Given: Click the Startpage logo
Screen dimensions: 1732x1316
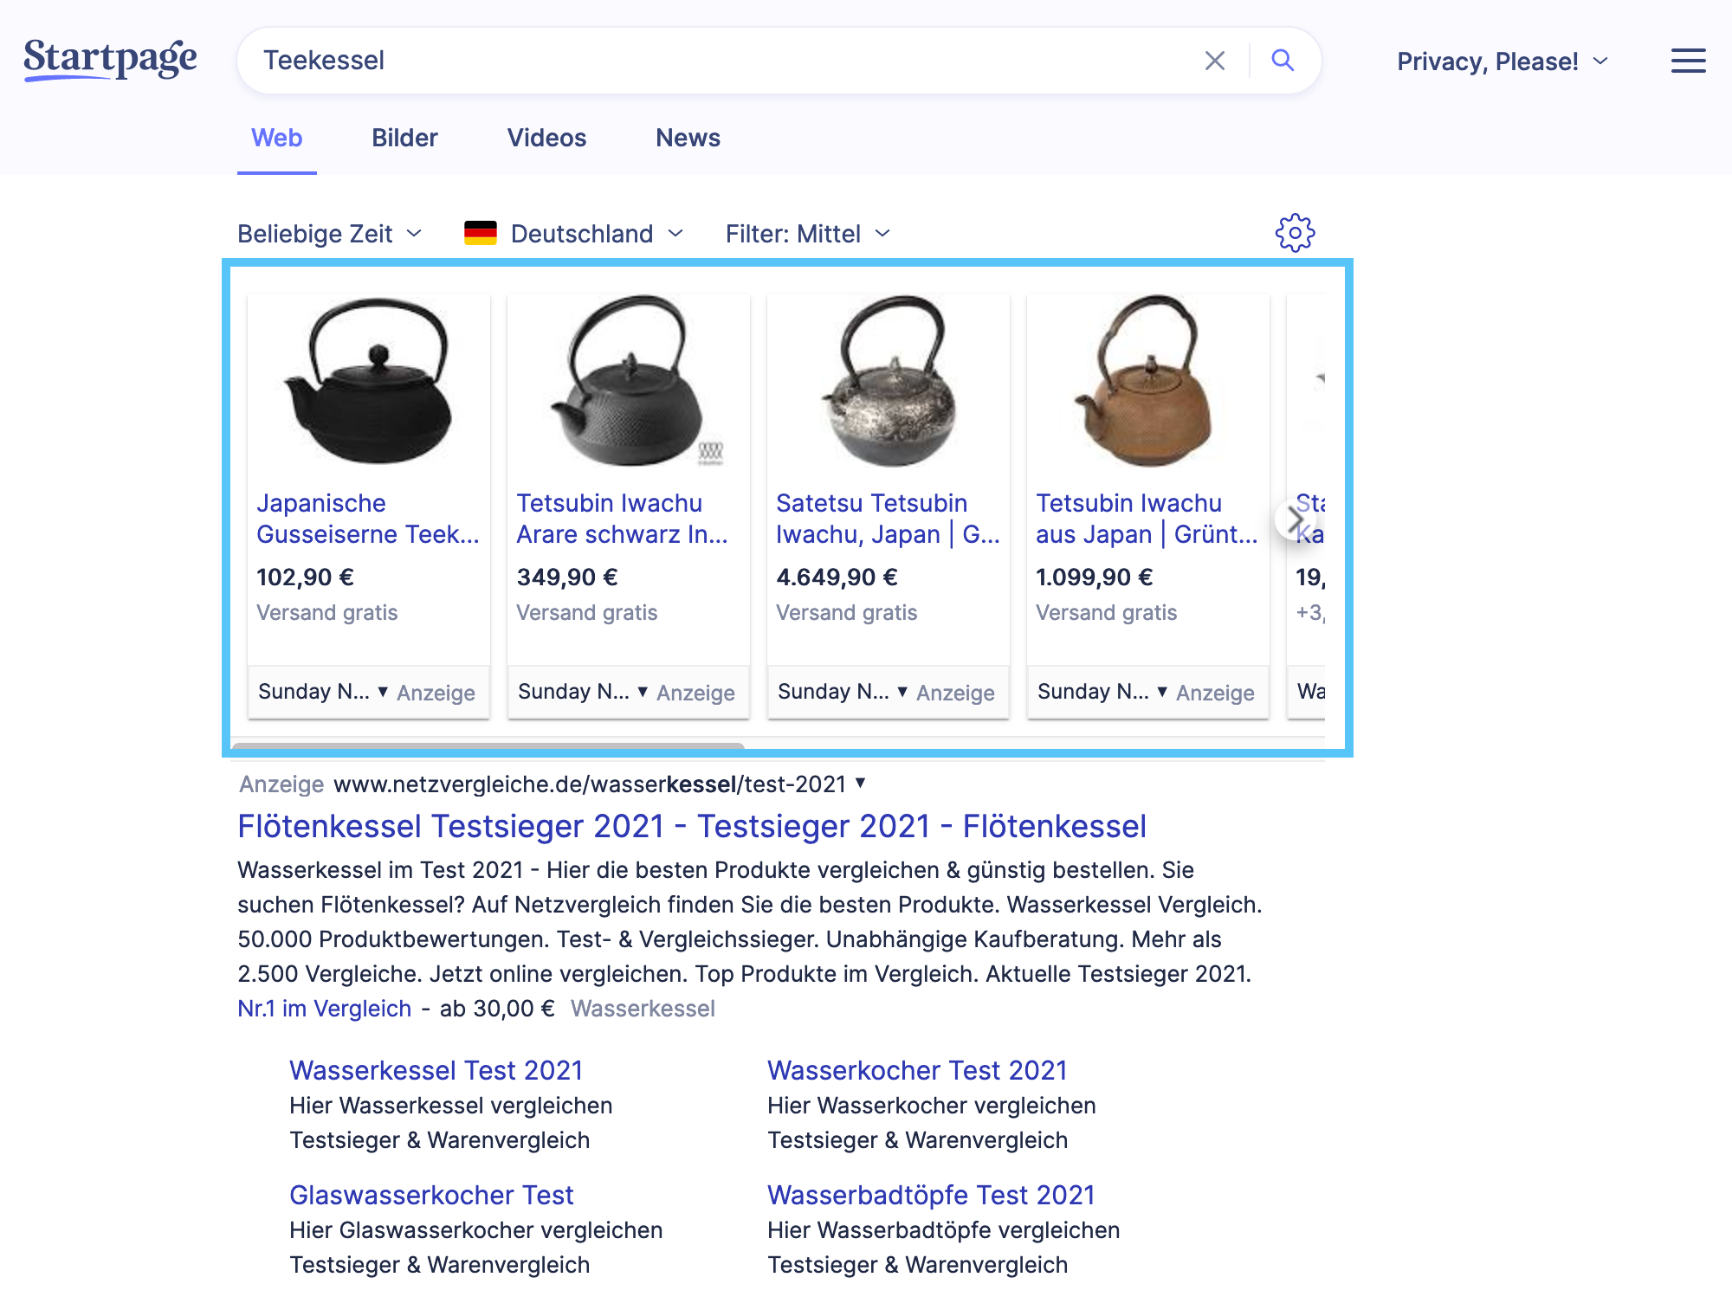Looking at the screenshot, I should (x=110, y=59).
